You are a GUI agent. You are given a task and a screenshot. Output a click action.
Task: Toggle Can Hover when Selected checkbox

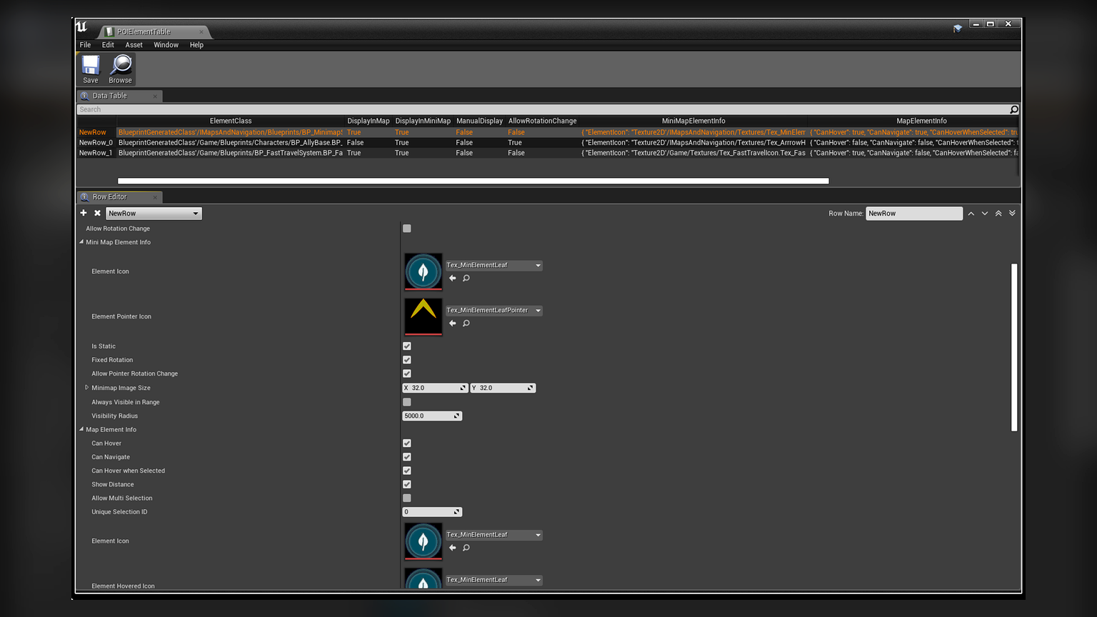407,471
